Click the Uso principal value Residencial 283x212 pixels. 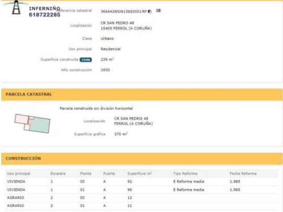pos(111,49)
